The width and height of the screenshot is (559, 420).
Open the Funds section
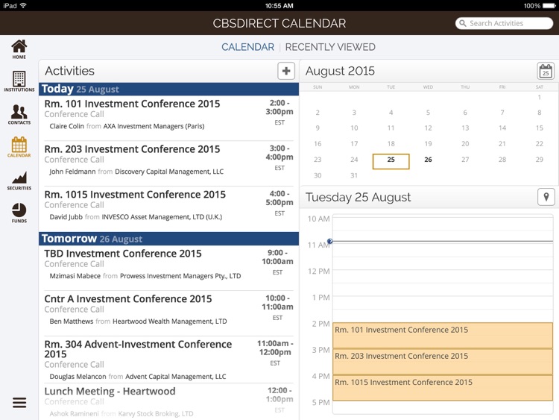pyautogui.click(x=19, y=213)
